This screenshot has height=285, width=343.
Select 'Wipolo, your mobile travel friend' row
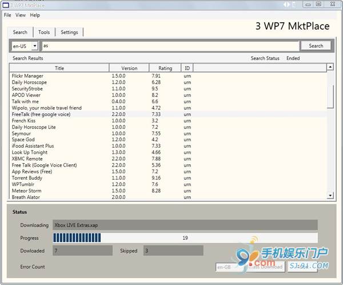pos(168,108)
